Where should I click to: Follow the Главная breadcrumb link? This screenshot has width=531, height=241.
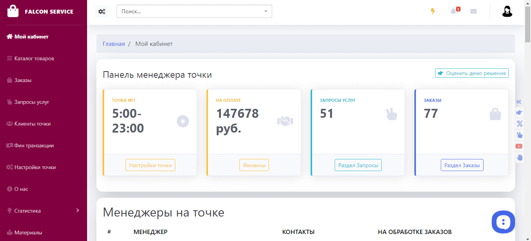click(x=114, y=44)
